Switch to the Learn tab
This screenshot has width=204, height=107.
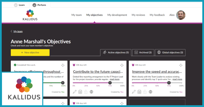(x=19, y=5)
